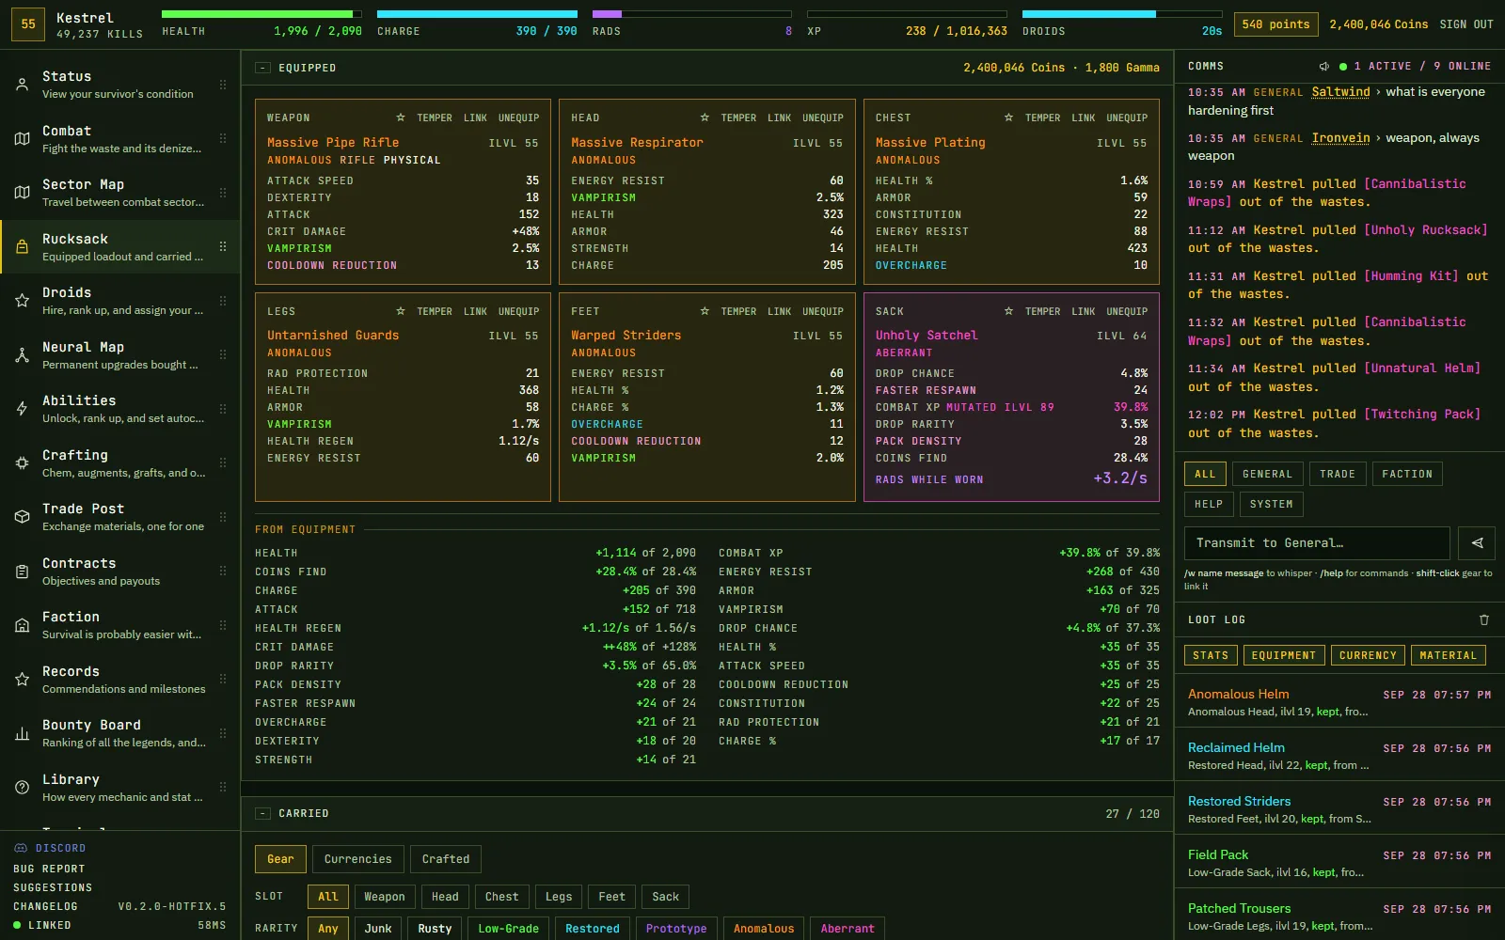
Task: Filter carried gear by Weapon slot
Action: pos(384,897)
